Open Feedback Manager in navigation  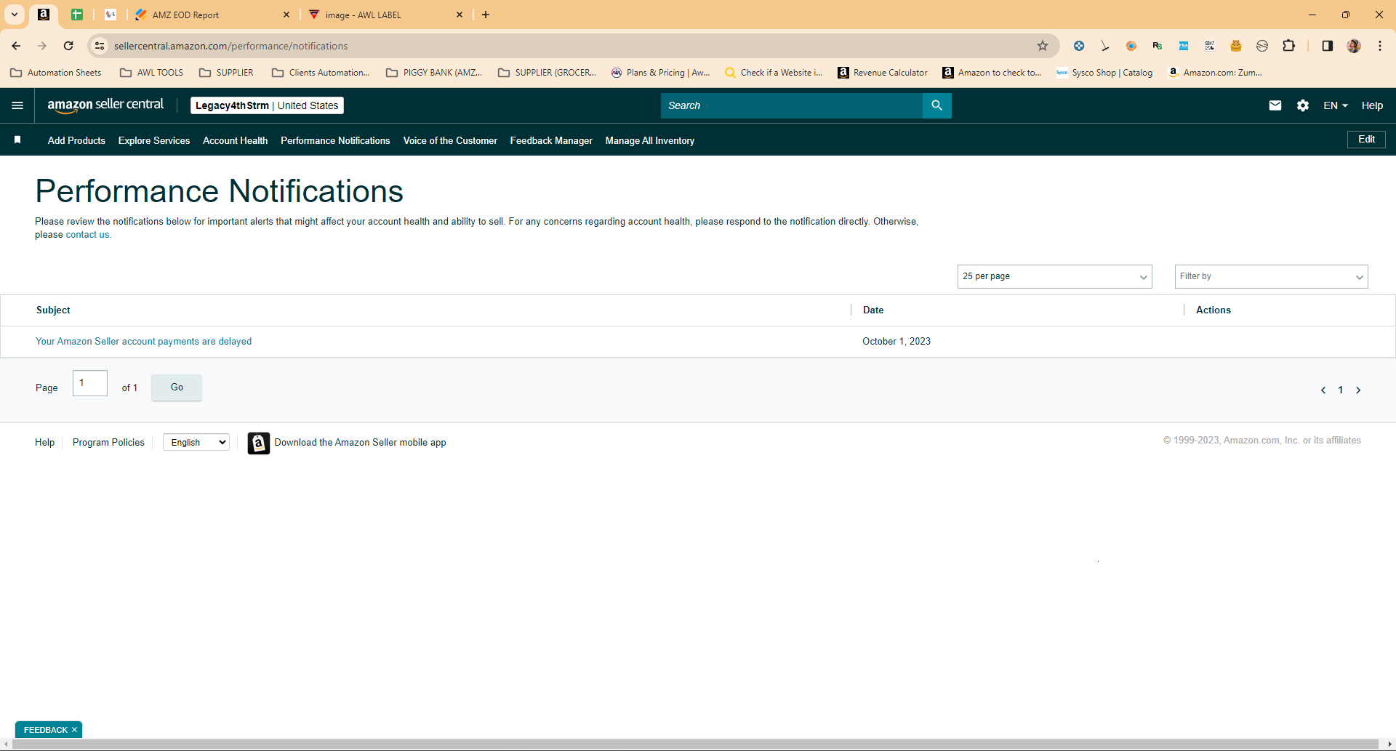(551, 140)
